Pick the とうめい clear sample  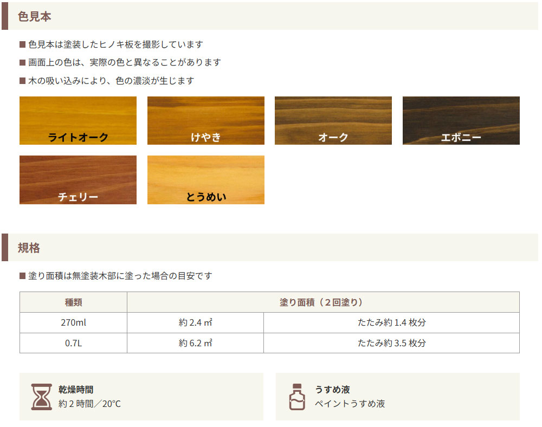click(x=206, y=180)
